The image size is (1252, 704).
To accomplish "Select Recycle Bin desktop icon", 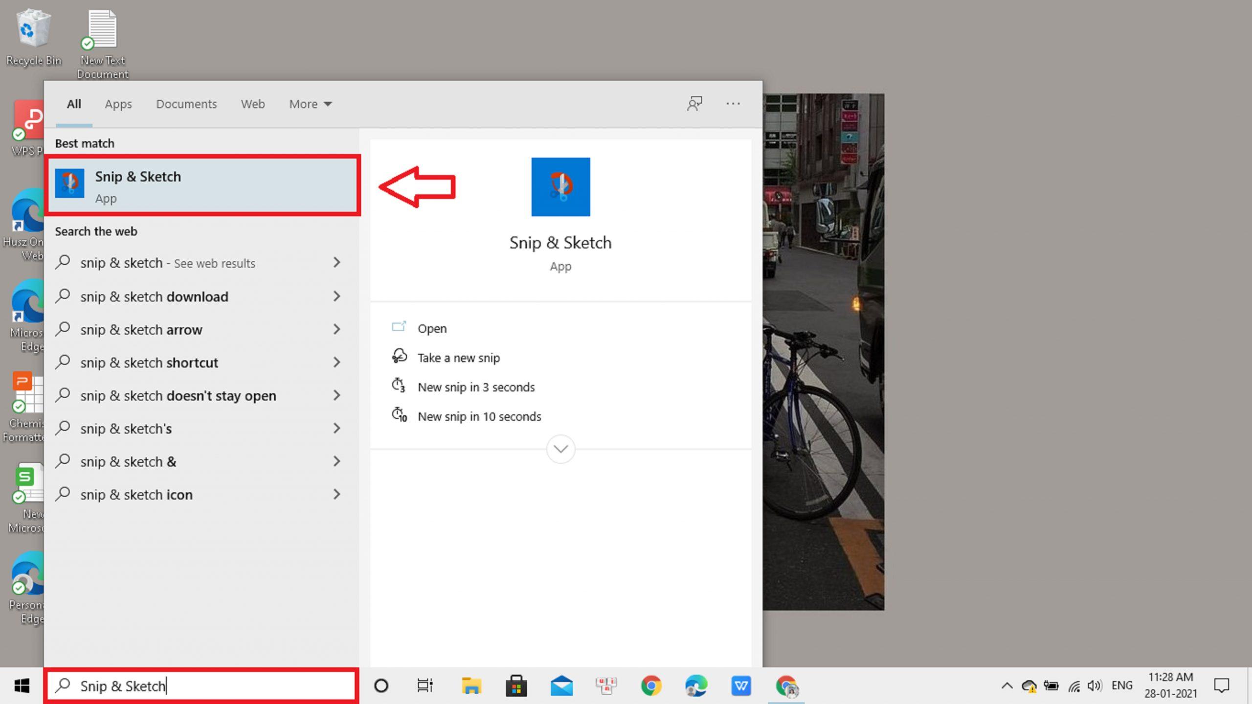I will pyautogui.click(x=33, y=38).
